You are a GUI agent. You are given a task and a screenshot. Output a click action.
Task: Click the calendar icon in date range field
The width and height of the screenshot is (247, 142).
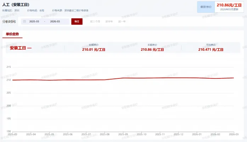pos(24,21)
